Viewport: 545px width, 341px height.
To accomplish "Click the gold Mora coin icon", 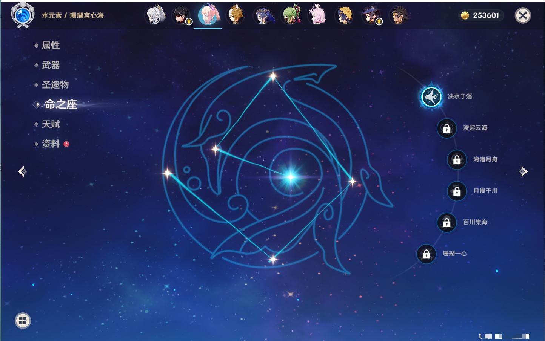I will click(x=465, y=15).
